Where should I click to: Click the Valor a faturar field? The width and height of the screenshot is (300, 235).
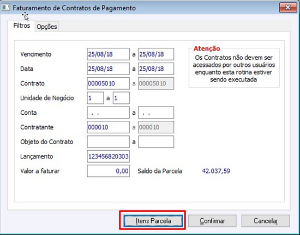click(109, 171)
